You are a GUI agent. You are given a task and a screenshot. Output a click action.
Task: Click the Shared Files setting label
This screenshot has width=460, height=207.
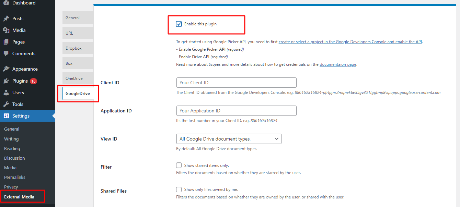click(x=114, y=191)
